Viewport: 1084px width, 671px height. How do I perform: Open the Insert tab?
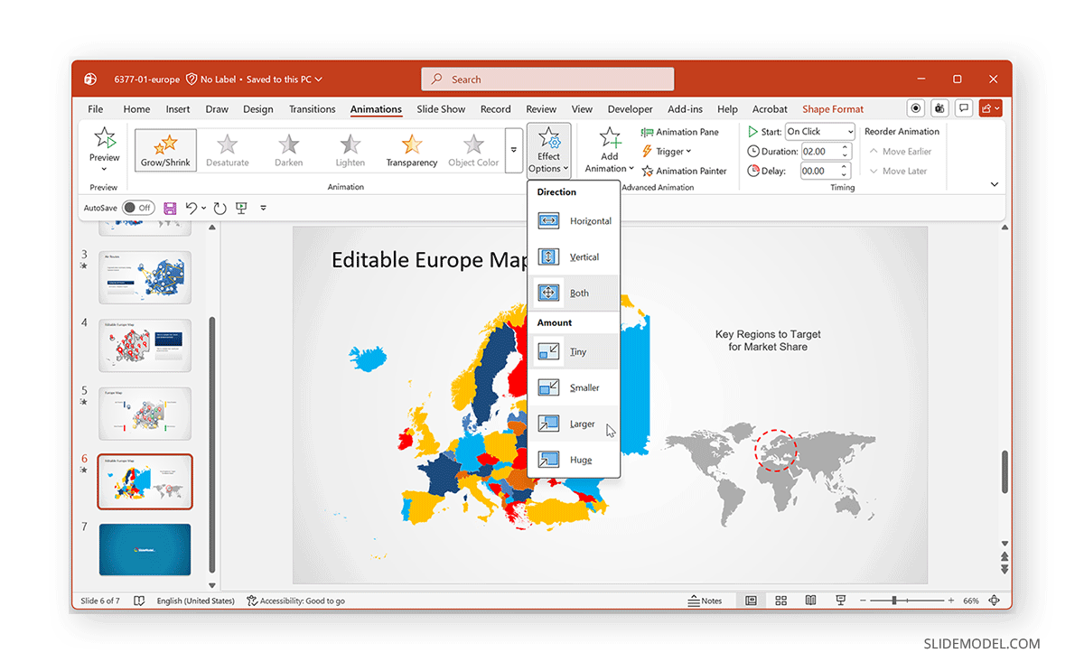[x=178, y=109]
